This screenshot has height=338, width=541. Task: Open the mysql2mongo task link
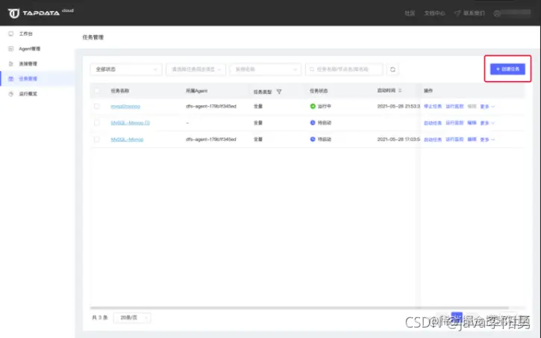coord(125,106)
